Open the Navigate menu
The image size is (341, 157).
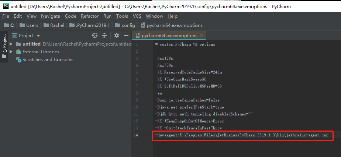pyautogui.click(x=51, y=16)
